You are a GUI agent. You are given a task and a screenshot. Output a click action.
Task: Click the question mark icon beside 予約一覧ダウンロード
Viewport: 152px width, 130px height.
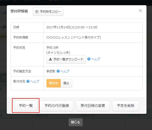click(89, 59)
